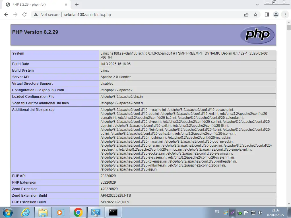Share this page icon in address bar
291x218 pixels.
pyautogui.click(x=246, y=15)
